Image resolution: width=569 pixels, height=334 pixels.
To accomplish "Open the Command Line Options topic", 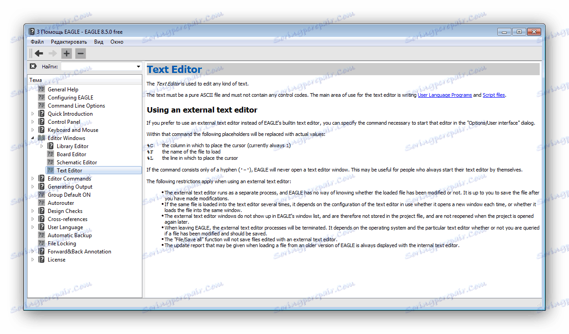I will pos(77,105).
